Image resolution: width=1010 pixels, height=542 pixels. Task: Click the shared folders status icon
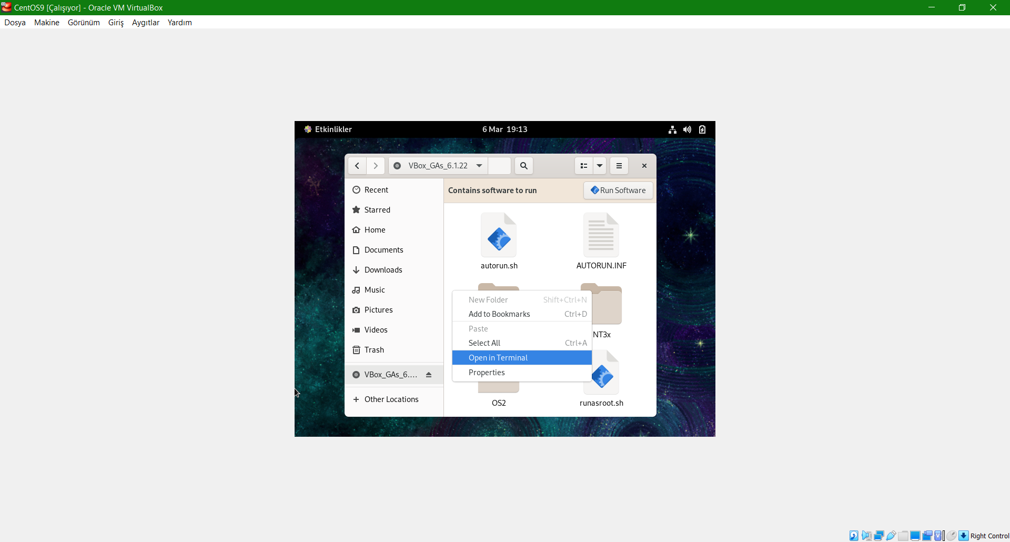point(903,536)
